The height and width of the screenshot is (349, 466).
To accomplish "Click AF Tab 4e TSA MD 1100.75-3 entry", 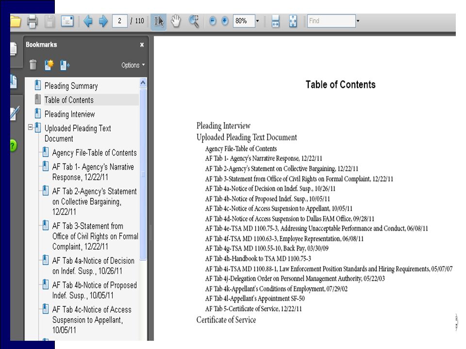I will pos(316,228).
